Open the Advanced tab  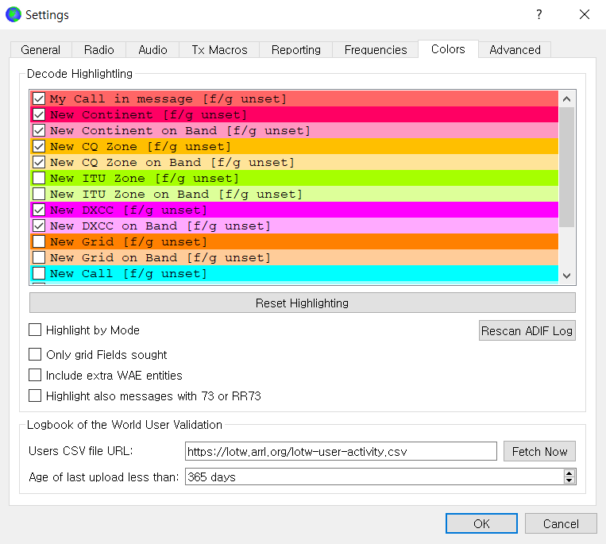[x=515, y=50]
